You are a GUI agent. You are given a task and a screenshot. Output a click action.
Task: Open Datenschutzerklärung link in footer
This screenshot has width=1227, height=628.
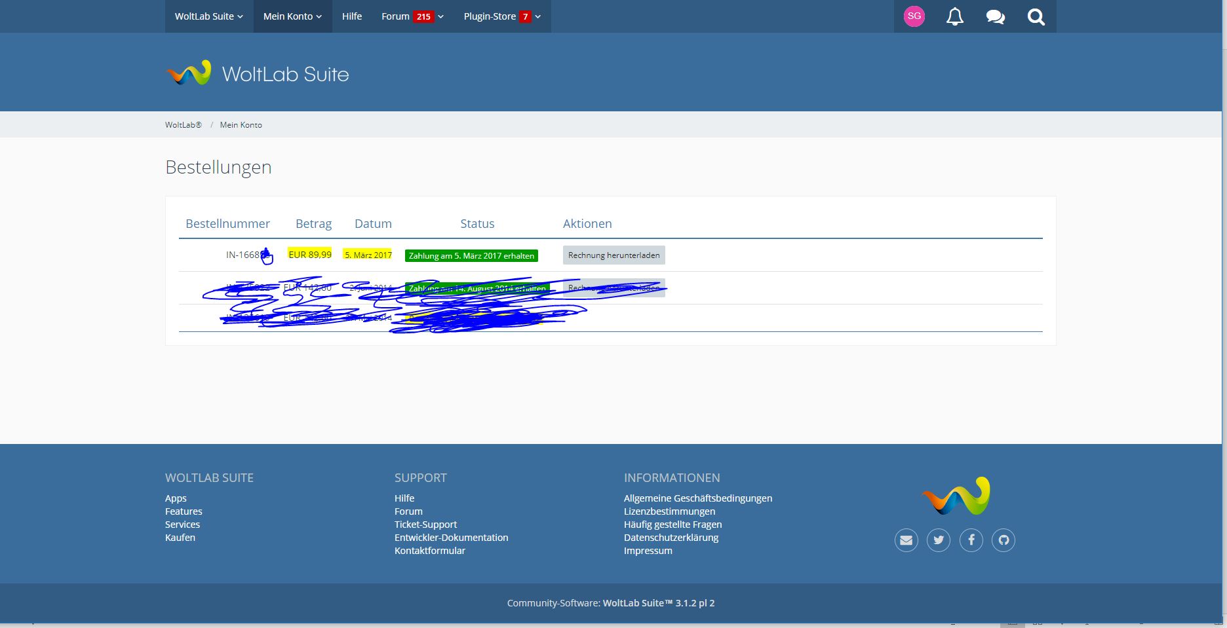click(x=671, y=538)
